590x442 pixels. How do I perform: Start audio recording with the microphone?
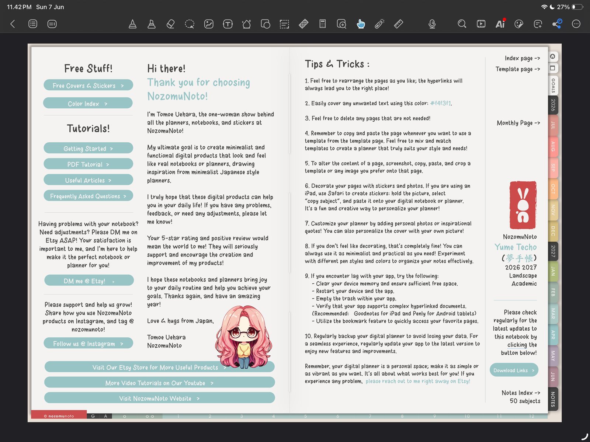tap(432, 24)
